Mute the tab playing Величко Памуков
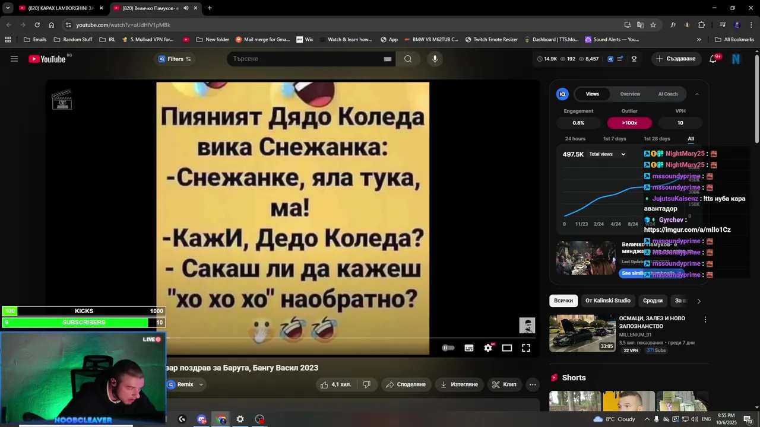This screenshot has height=427, width=760. tap(186, 8)
